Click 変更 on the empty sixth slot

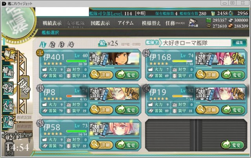pos(233,145)
